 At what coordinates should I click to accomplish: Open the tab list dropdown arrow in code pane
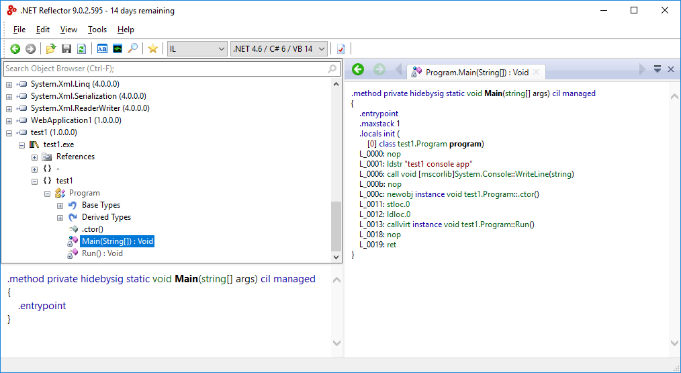click(657, 69)
